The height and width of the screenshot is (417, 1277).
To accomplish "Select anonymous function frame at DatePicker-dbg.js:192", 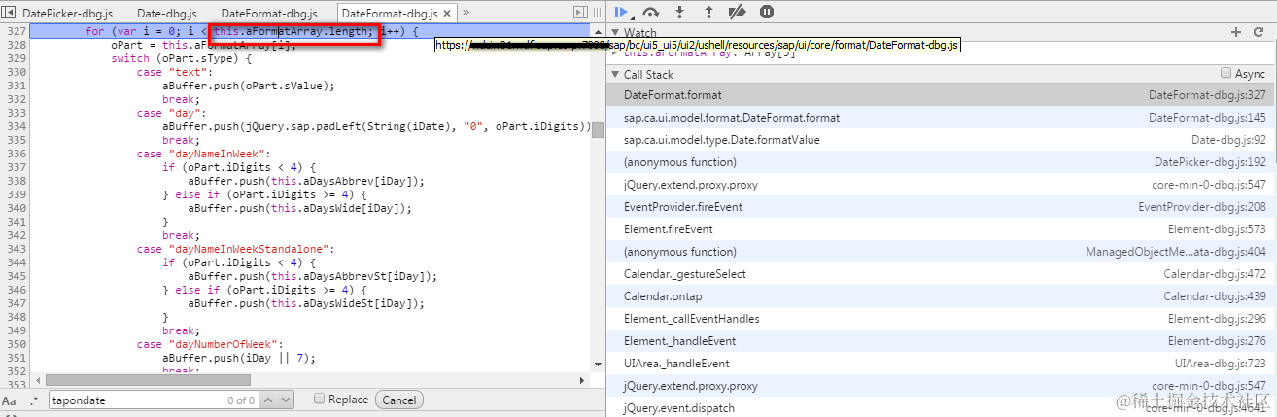I will [x=941, y=162].
